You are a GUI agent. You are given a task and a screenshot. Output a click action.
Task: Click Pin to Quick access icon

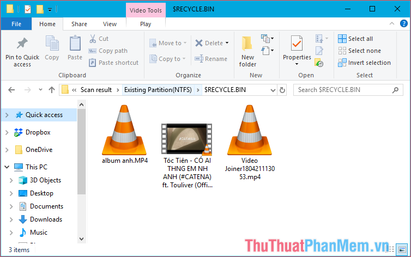(x=22, y=44)
